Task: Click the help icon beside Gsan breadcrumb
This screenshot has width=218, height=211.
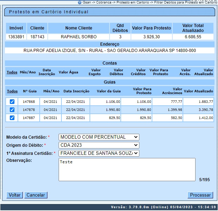Action: tap(80, 2)
